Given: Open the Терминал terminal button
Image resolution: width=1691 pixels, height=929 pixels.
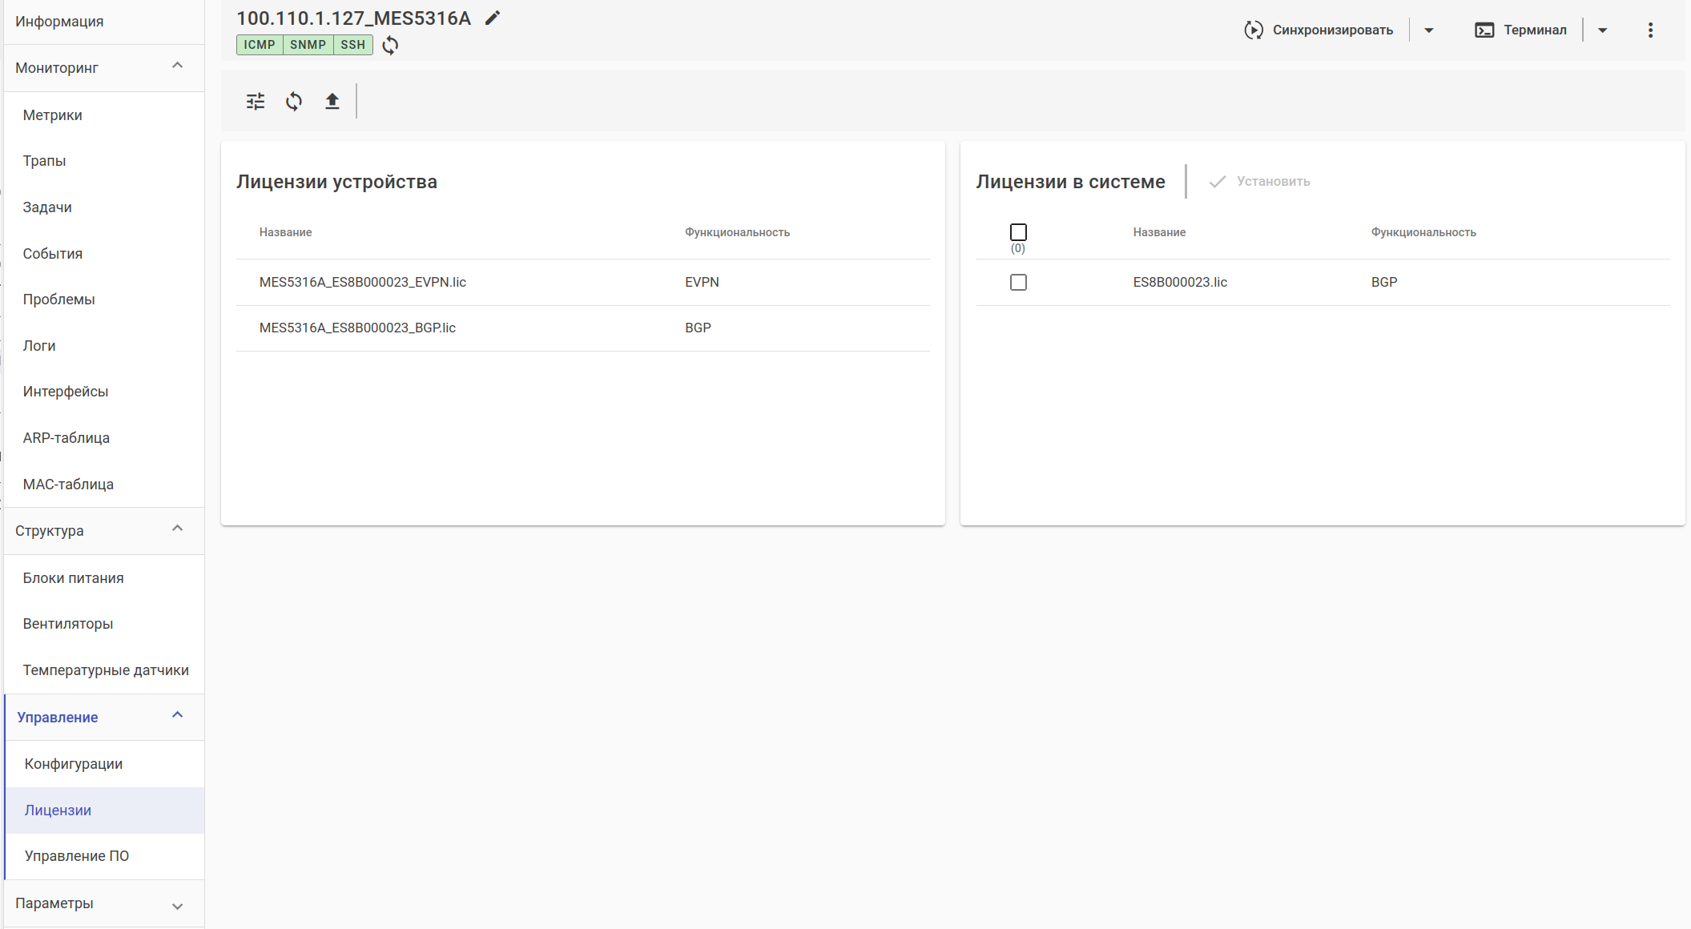Looking at the screenshot, I should (x=1520, y=30).
